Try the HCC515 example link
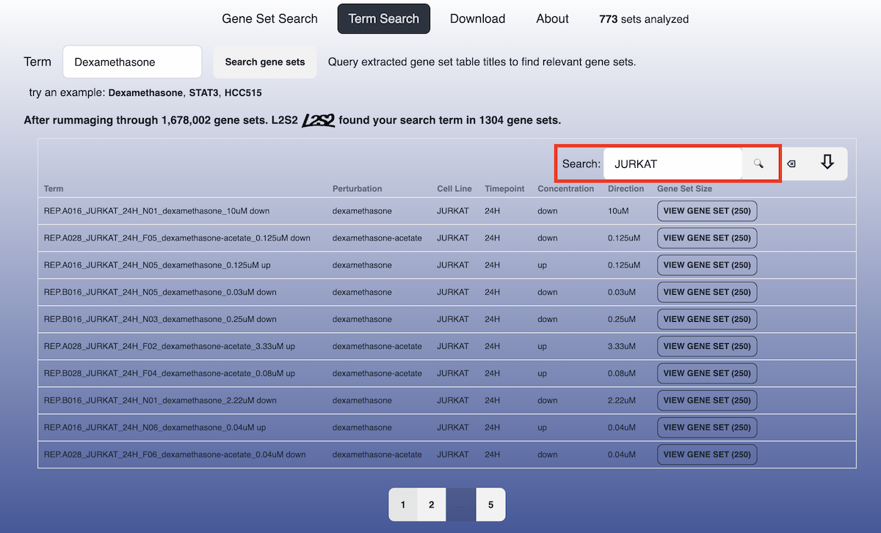This screenshot has width=881, height=533. click(x=242, y=93)
